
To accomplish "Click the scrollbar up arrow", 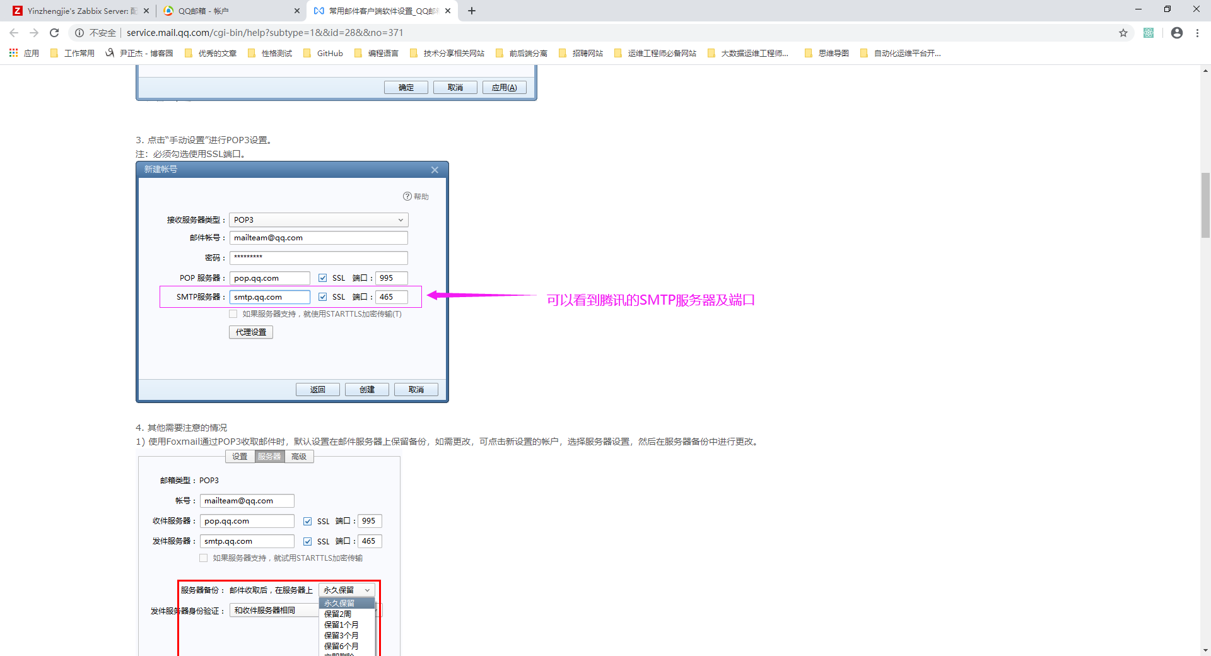I will (1205, 71).
